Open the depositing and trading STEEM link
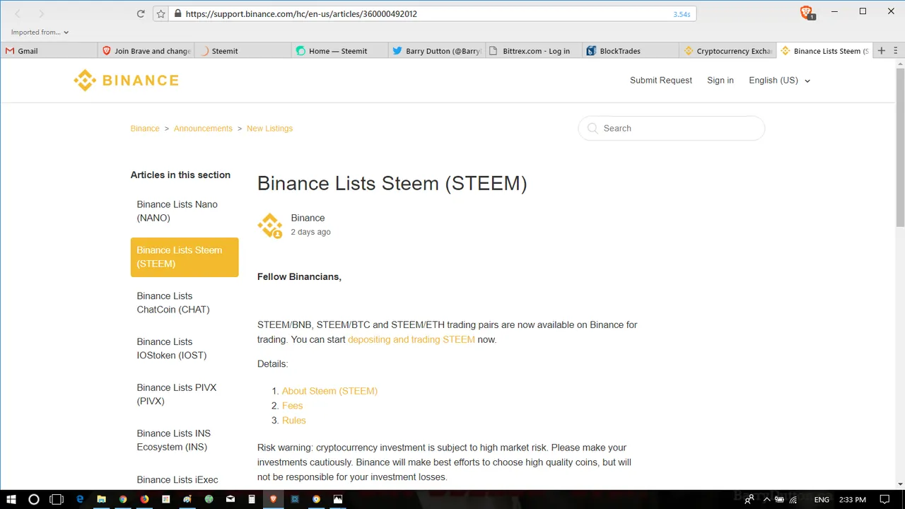 (411, 339)
